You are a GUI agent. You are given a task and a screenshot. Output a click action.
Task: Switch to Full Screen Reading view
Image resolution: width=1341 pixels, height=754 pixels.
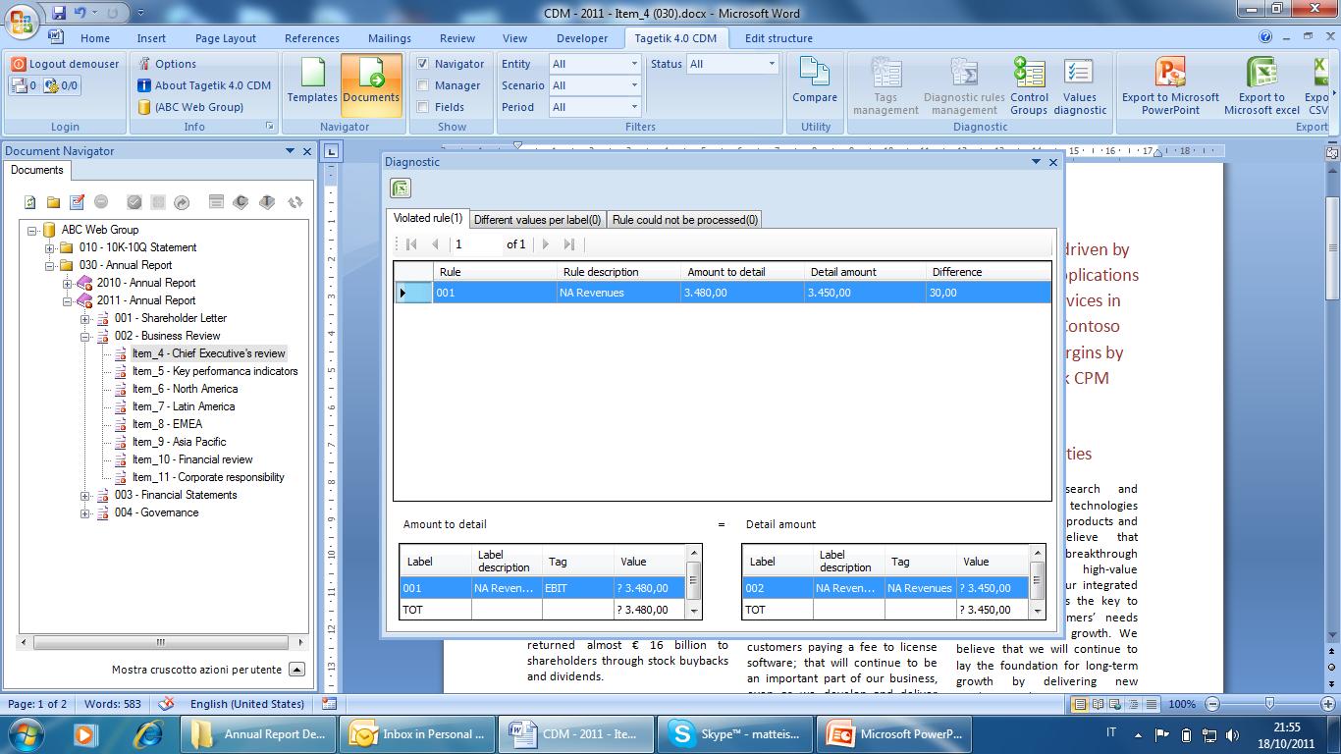[x=1098, y=704]
